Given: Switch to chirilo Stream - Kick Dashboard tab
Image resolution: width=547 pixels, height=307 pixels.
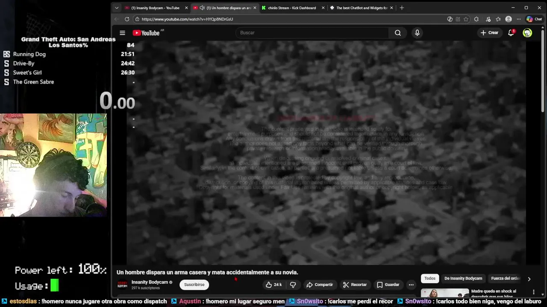Looking at the screenshot, I should coord(292,8).
